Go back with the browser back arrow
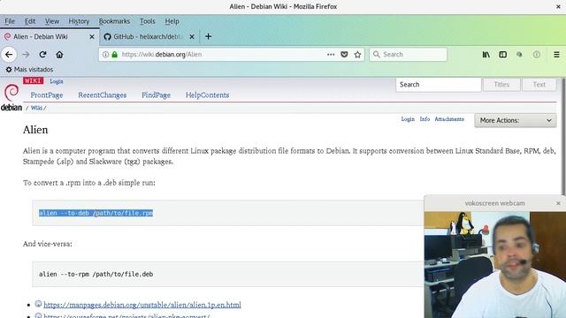 tap(9, 55)
